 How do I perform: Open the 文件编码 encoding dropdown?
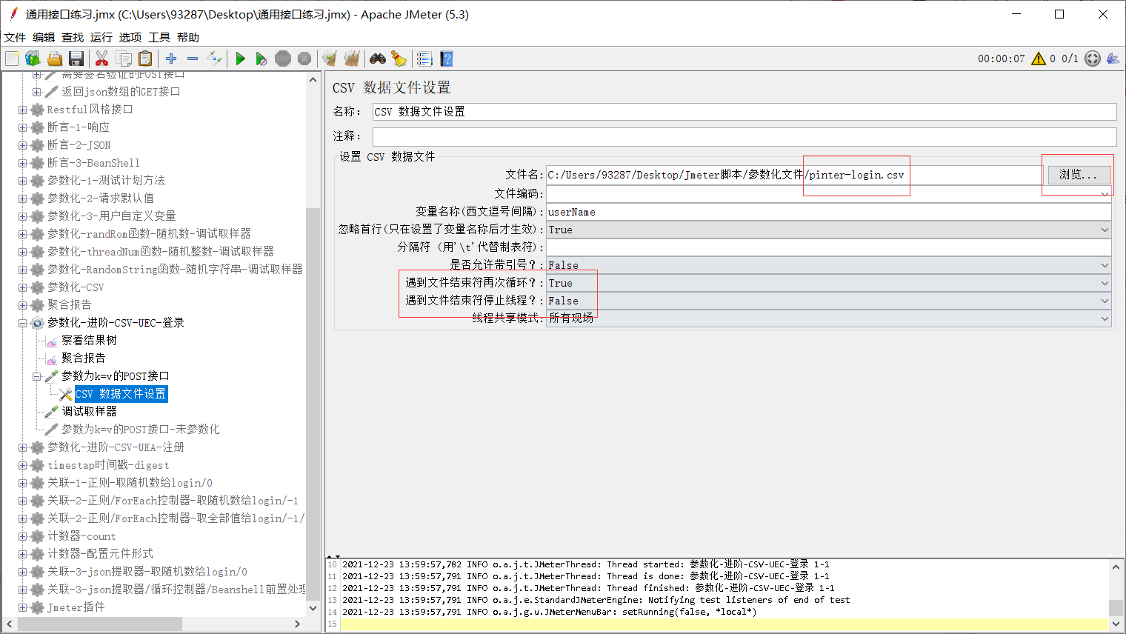(x=829, y=193)
